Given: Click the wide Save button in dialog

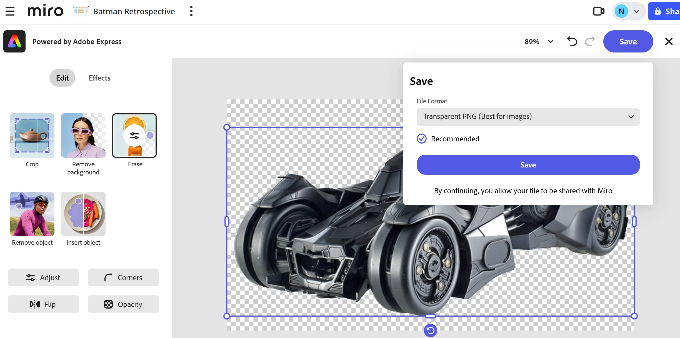Looking at the screenshot, I should [528, 165].
